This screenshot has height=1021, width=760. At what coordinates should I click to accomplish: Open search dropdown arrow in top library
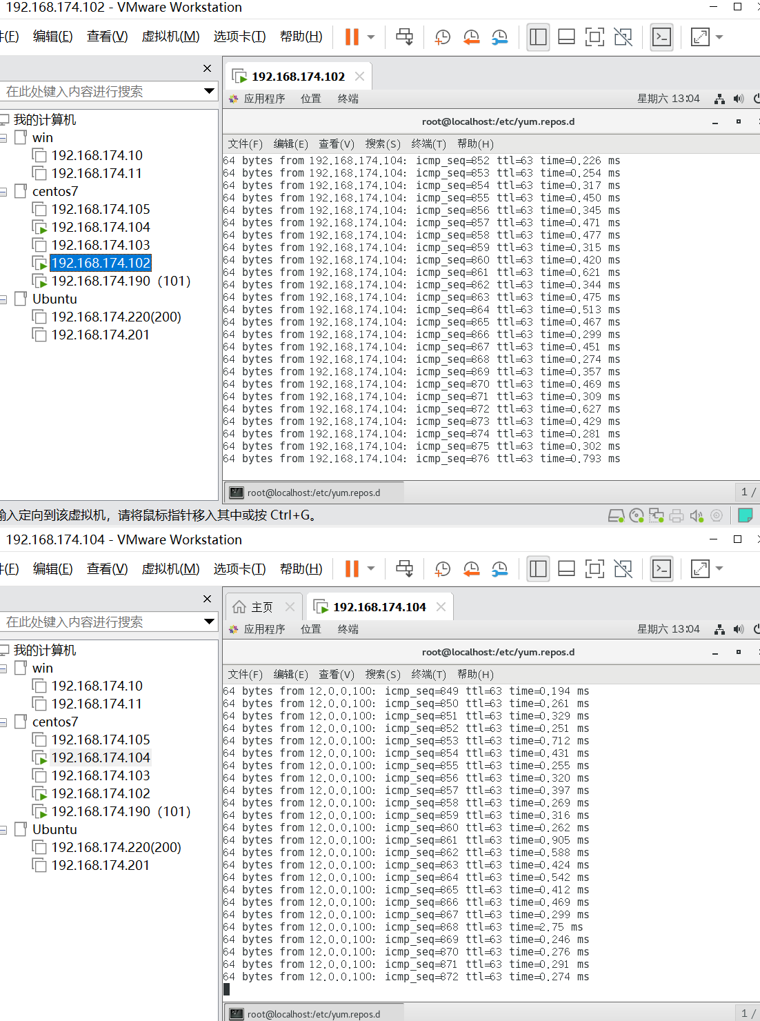[x=209, y=91]
